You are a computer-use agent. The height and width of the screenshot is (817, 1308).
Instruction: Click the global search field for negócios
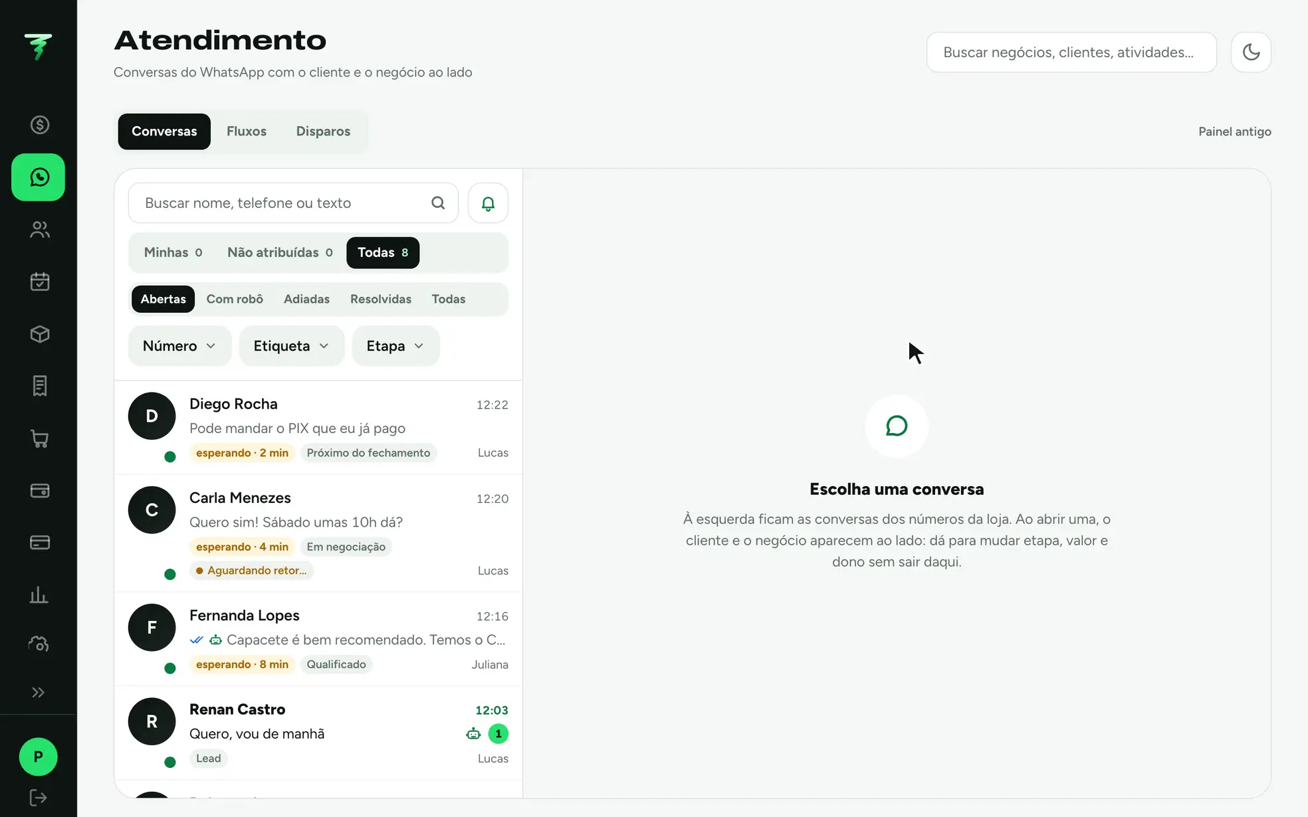pyautogui.click(x=1071, y=52)
